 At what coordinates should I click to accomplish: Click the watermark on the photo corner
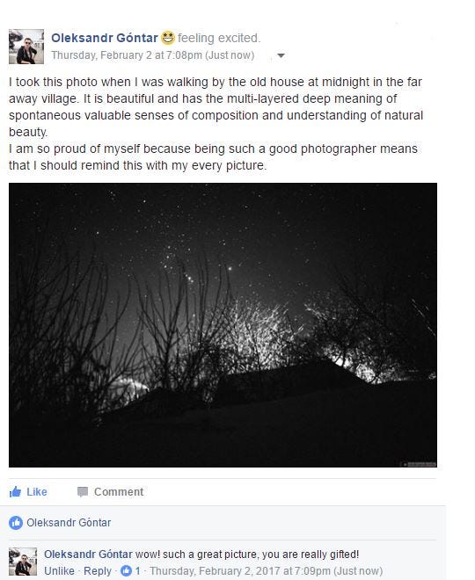click(x=420, y=464)
